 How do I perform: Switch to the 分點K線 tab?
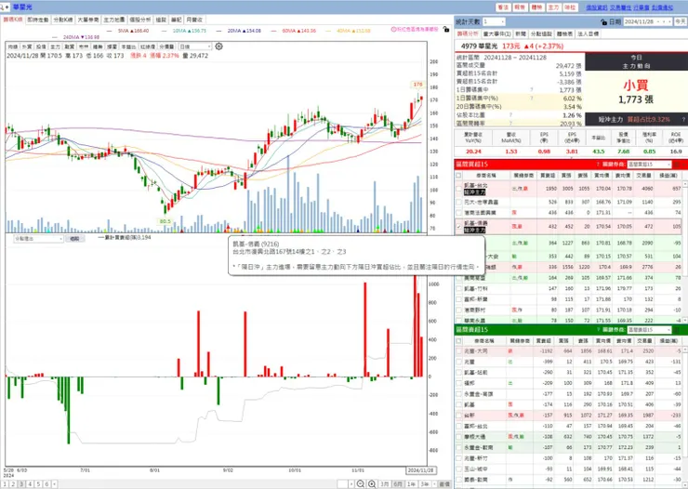(x=63, y=20)
